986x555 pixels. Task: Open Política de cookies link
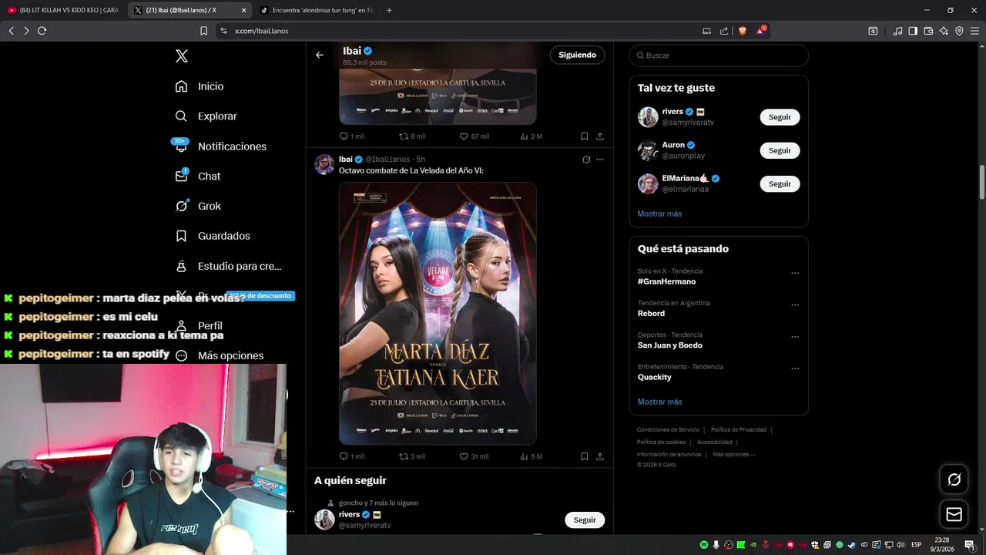coord(661,442)
